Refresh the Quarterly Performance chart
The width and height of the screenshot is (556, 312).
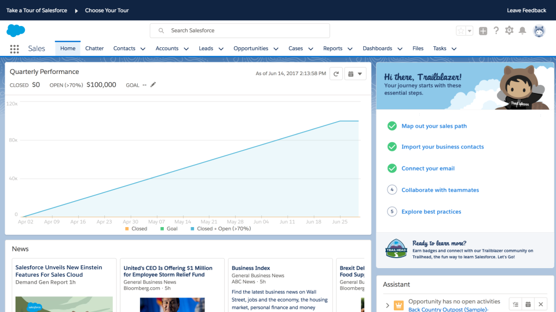(336, 73)
